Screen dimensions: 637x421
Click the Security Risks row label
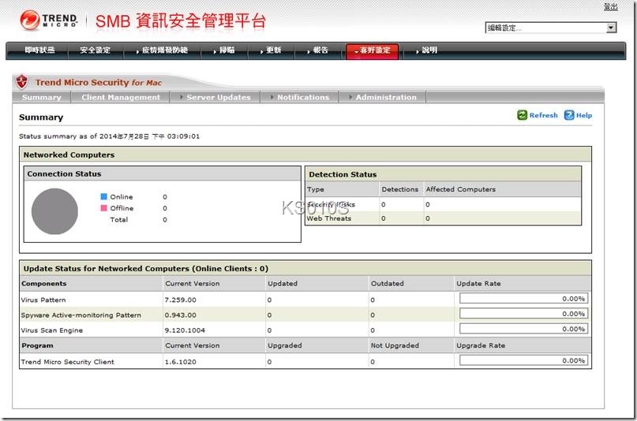[x=331, y=204]
